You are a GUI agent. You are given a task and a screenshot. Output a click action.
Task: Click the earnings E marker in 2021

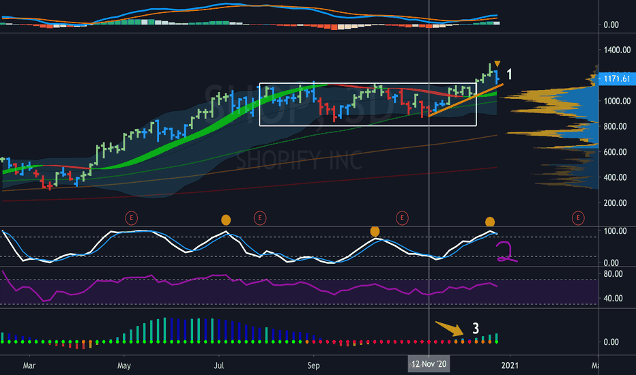coord(578,218)
